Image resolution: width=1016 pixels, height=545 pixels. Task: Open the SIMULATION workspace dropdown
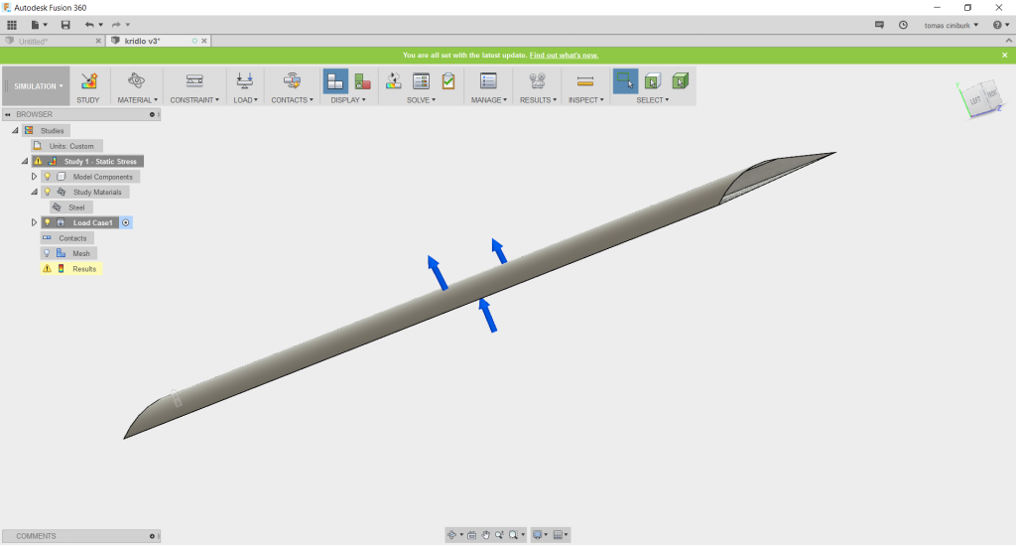coord(39,86)
